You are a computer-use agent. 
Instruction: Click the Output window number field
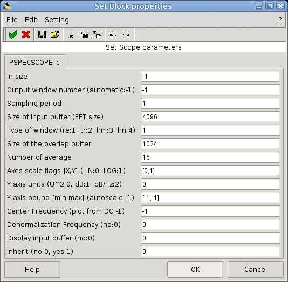coord(210,90)
